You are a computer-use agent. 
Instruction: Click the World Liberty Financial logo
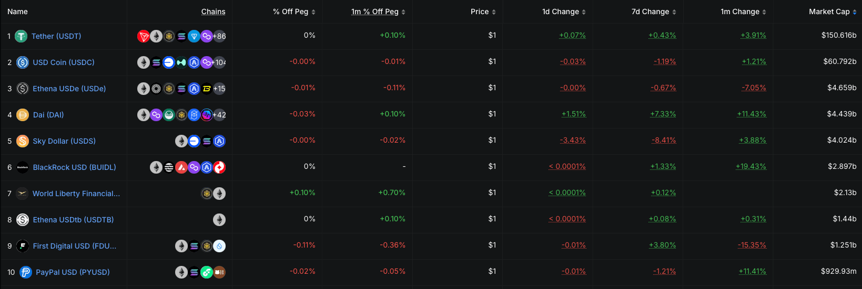[x=22, y=194]
